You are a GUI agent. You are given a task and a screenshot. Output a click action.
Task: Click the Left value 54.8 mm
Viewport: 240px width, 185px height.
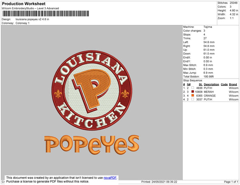(209, 42)
